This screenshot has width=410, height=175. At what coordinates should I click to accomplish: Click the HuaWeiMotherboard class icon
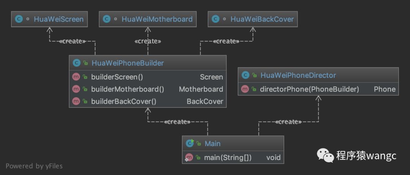(x=106, y=19)
